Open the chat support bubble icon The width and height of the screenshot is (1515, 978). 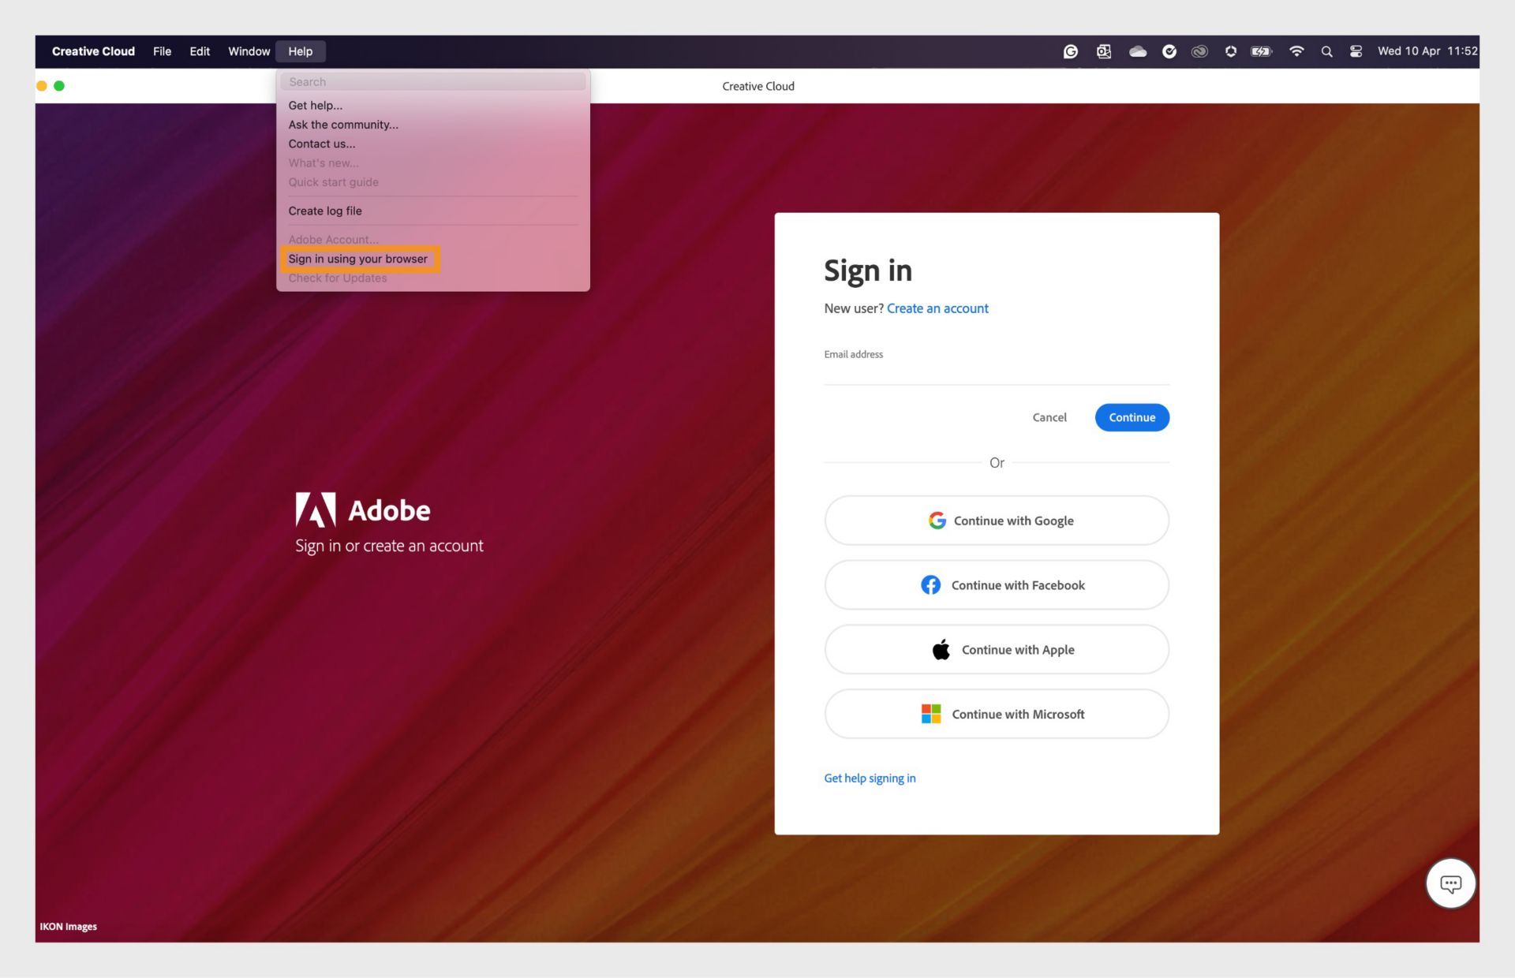pyautogui.click(x=1450, y=883)
